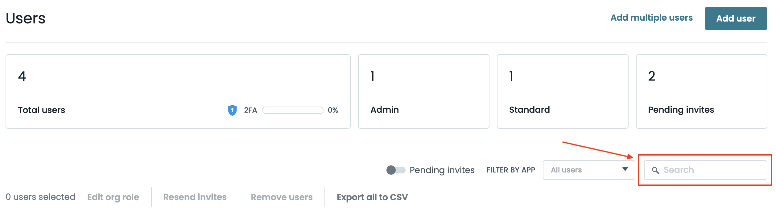Click the Users page heading
This screenshot has height=223, width=776.
tap(26, 18)
